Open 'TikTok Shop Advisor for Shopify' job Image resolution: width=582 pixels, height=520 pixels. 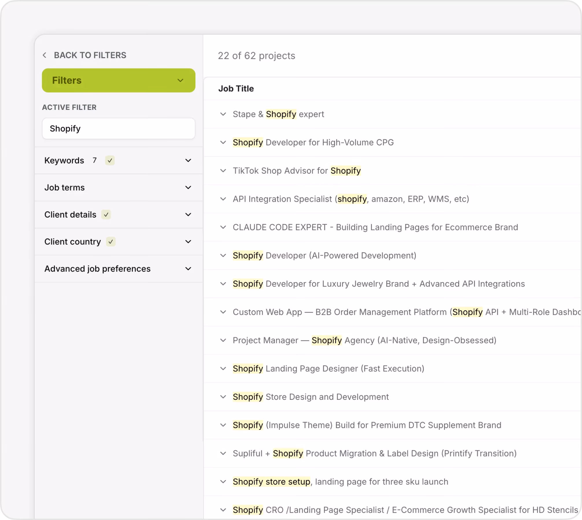click(297, 171)
